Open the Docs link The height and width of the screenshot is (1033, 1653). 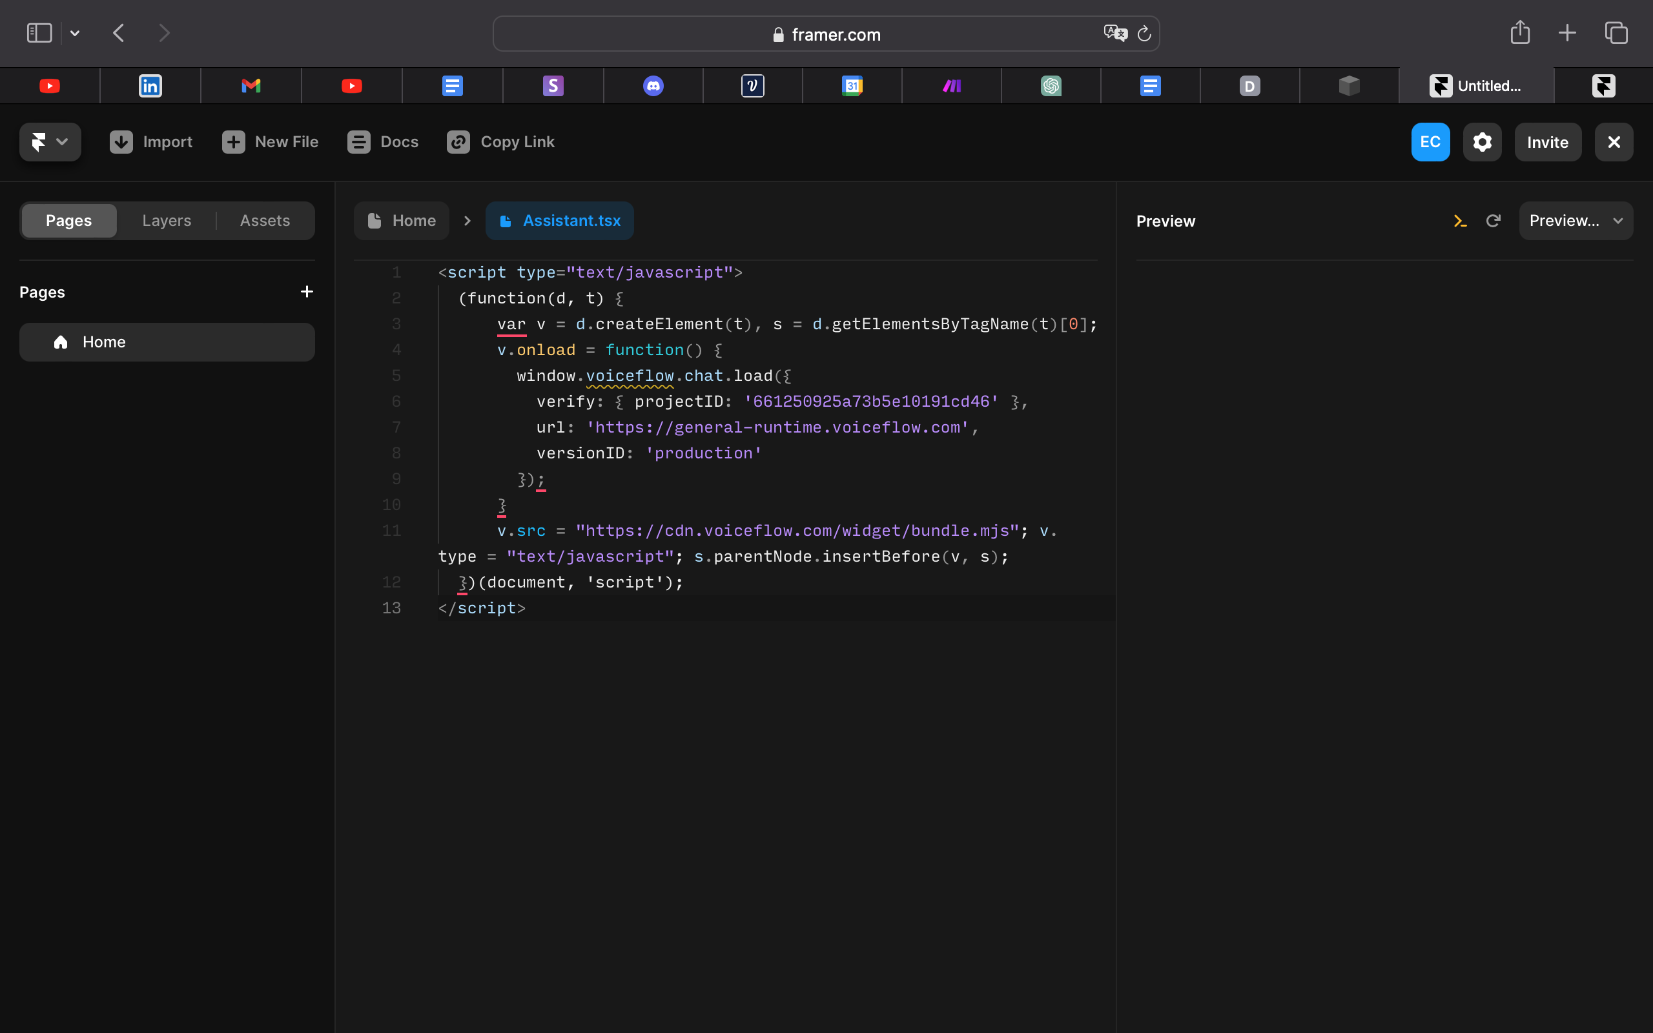[x=382, y=142]
